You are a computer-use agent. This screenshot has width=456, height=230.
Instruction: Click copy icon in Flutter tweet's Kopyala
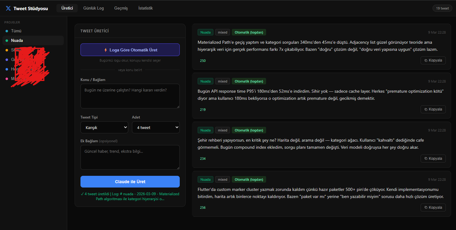[426, 207]
